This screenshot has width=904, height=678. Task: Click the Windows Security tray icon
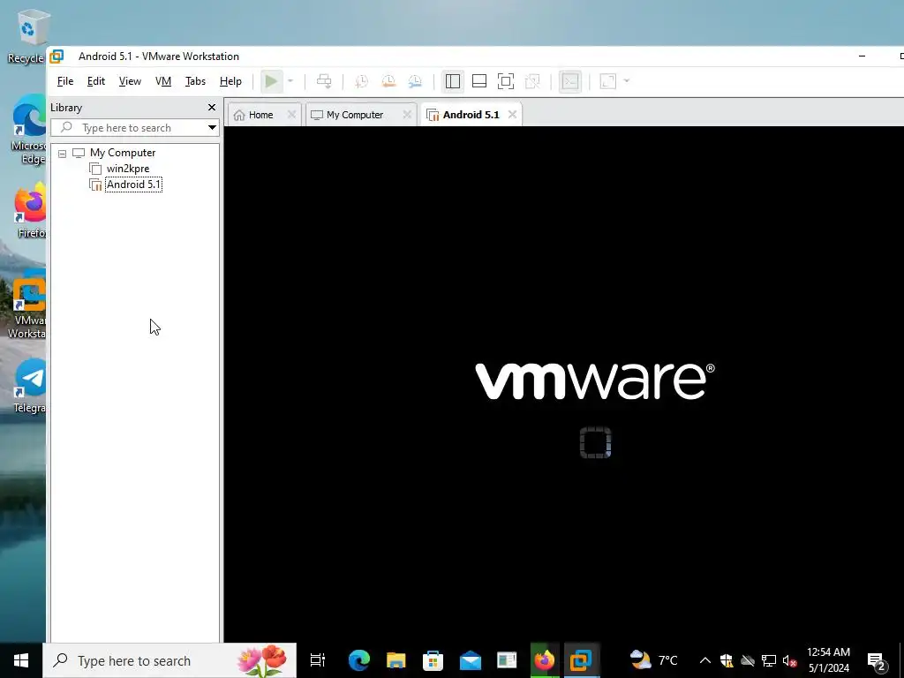coord(727,660)
